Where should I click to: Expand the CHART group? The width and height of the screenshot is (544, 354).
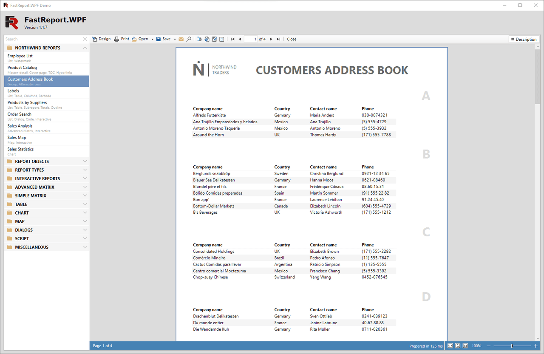[47, 213]
